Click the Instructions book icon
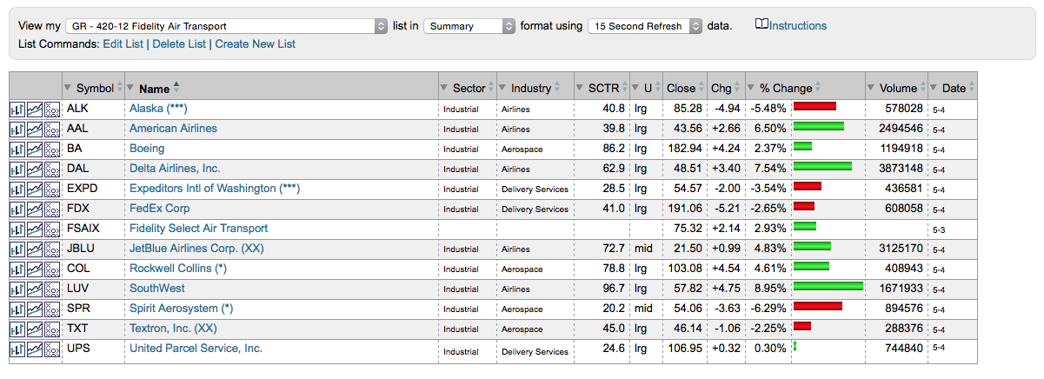The image size is (1044, 379). [761, 25]
